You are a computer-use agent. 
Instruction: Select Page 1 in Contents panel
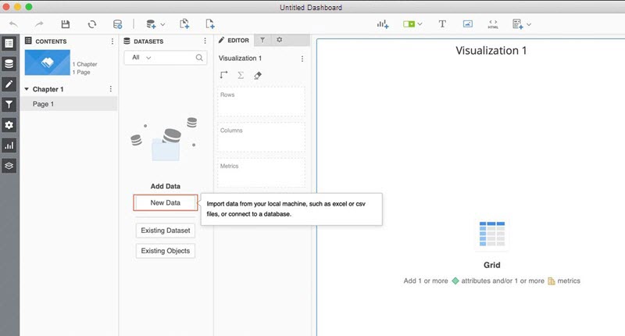[x=43, y=104]
